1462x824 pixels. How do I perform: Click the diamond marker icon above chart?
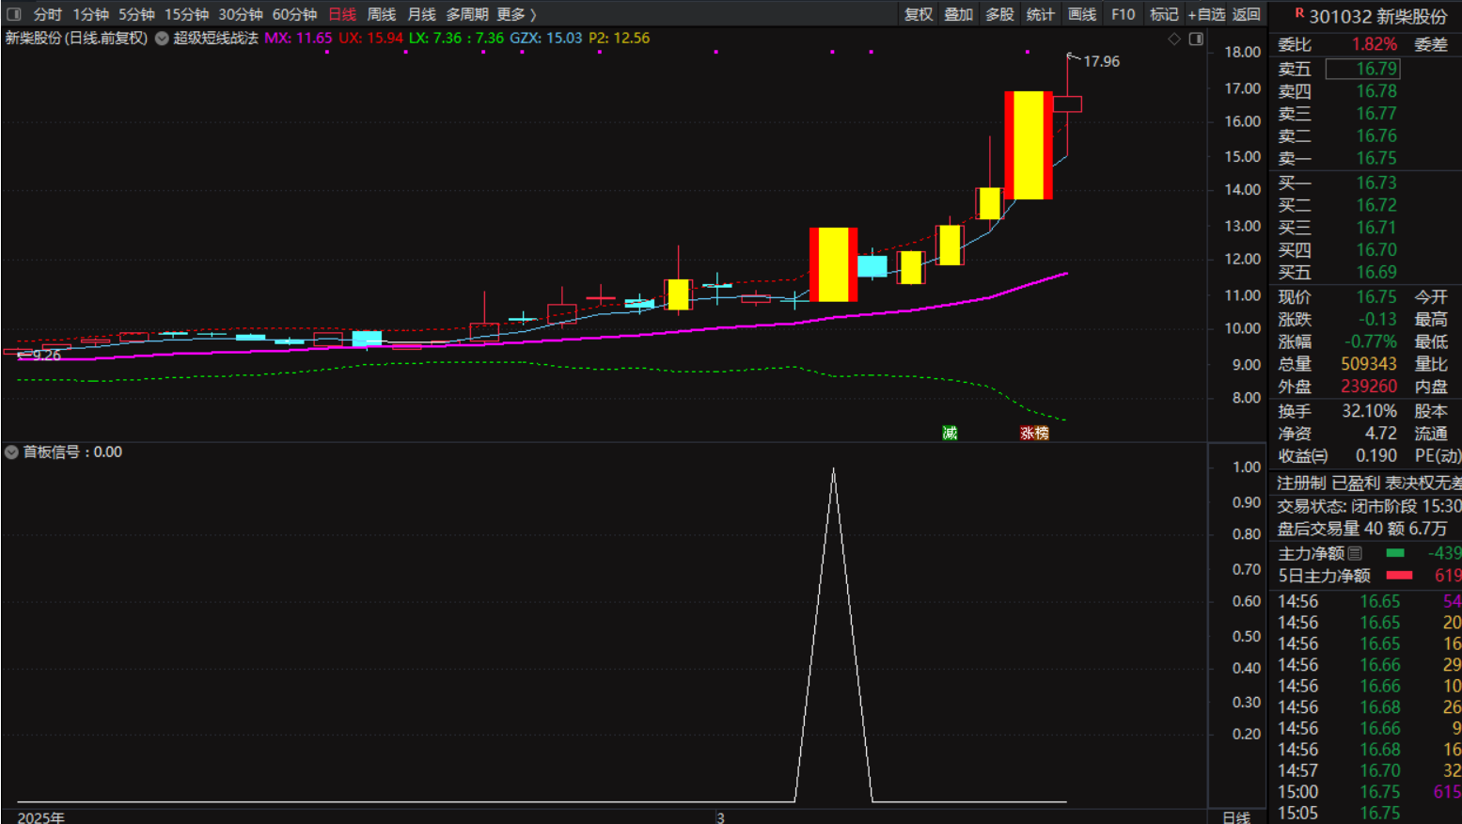1173,39
